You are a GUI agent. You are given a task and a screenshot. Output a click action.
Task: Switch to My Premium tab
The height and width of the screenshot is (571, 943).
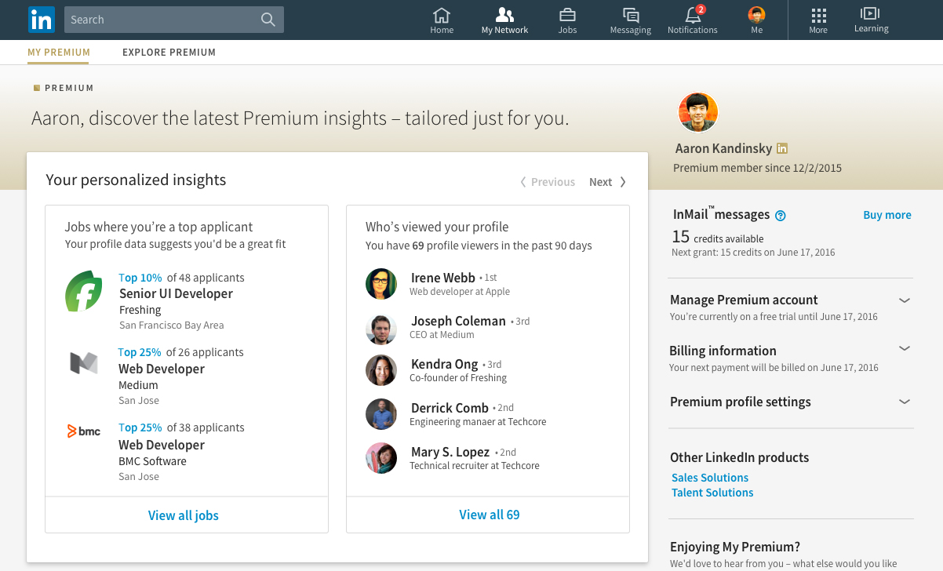point(59,53)
